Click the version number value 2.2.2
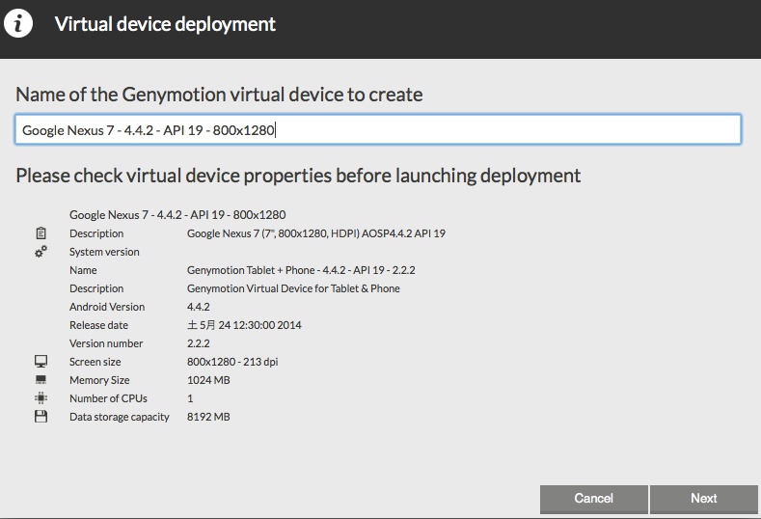The width and height of the screenshot is (761, 519). 198,343
